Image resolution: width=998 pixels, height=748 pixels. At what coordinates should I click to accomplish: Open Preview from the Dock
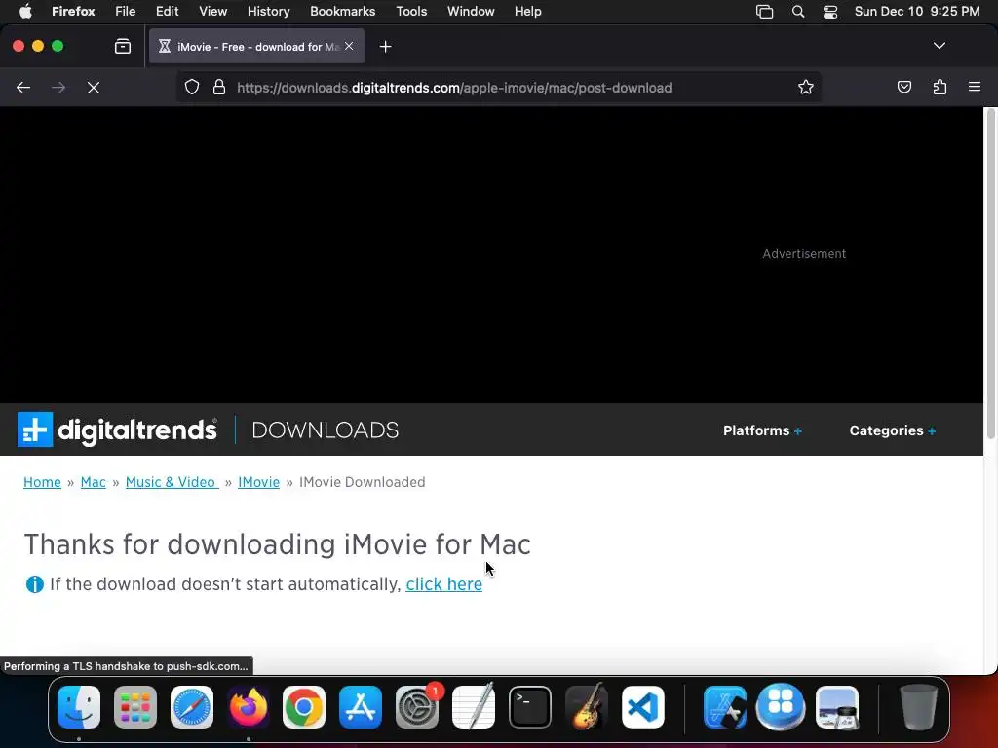[x=837, y=707]
